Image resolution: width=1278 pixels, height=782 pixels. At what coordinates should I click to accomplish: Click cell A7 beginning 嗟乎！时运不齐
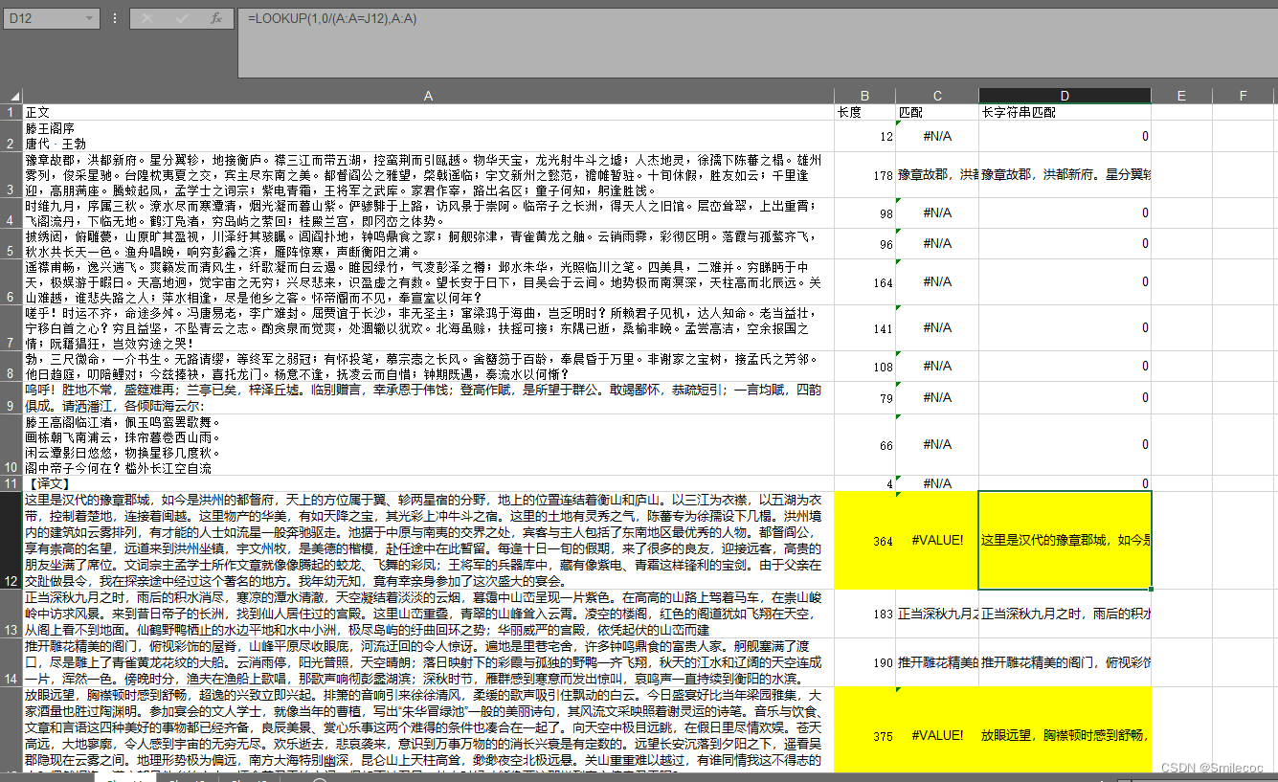(428, 328)
